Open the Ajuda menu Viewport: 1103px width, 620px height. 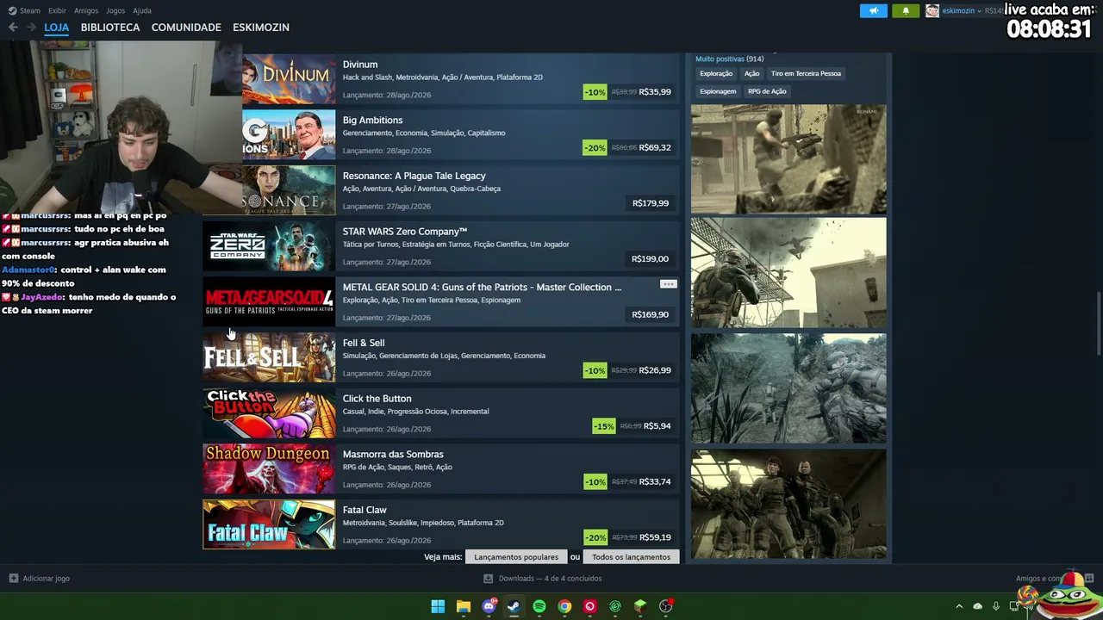(142, 10)
